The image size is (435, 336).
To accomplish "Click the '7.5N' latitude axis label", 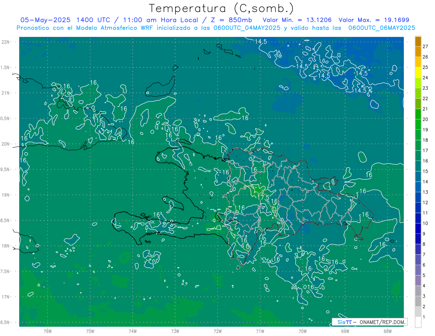I will (x=5, y=271).
